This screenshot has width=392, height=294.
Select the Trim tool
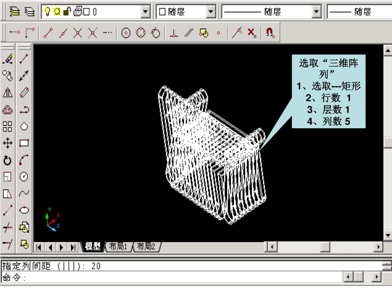(x=8, y=227)
